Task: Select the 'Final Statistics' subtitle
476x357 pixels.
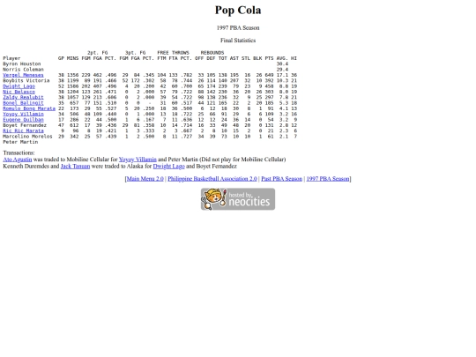Action: click(238, 41)
